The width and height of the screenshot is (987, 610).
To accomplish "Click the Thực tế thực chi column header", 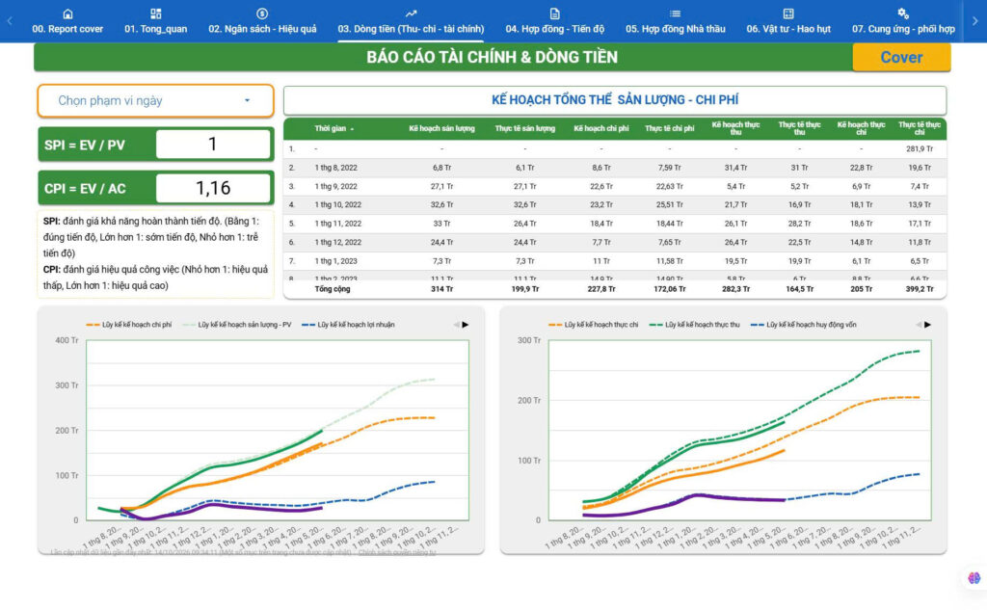I will click(920, 128).
